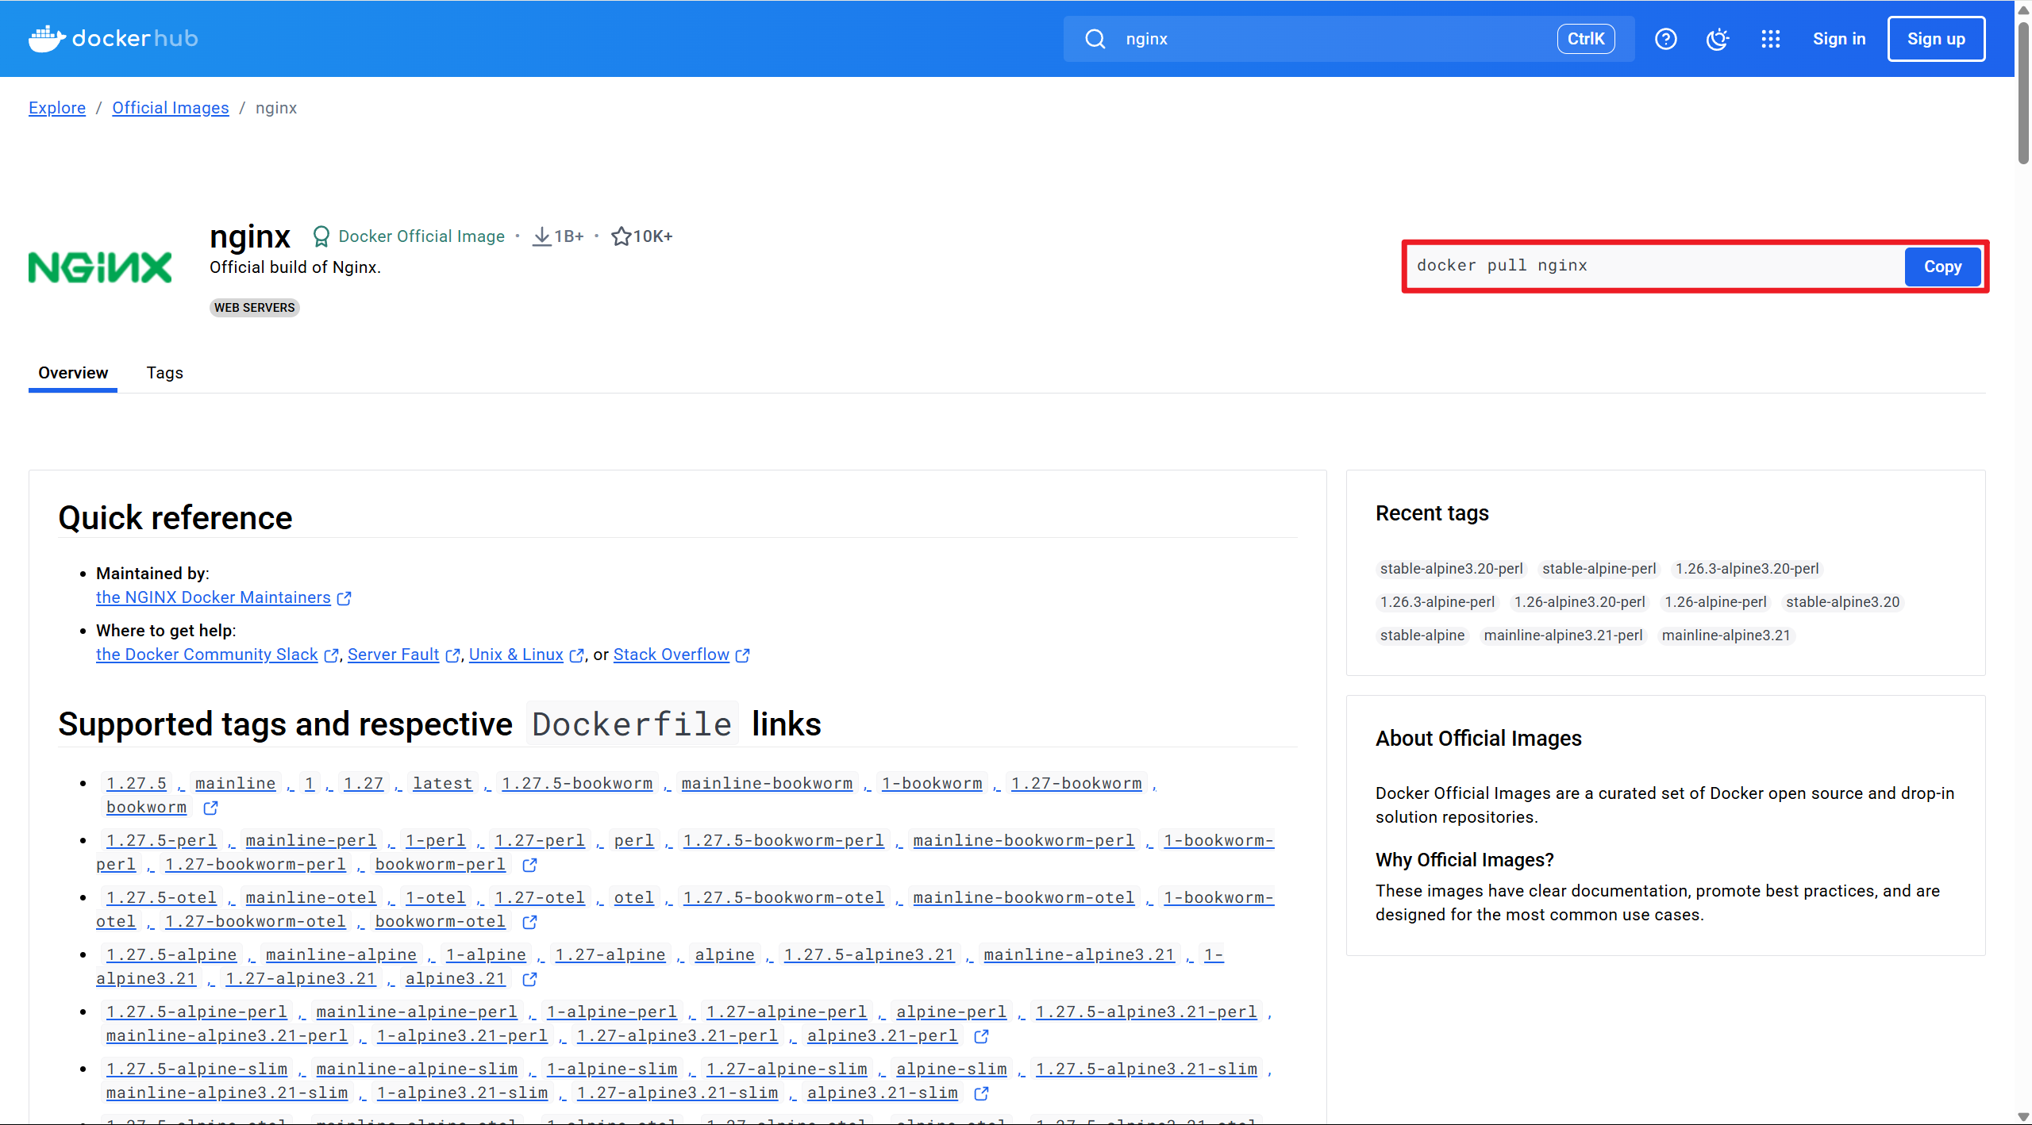The width and height of the screenshot is (2032, 1125).
Task: Open the 1.27.5-alpine tag link
Action: 171,955
